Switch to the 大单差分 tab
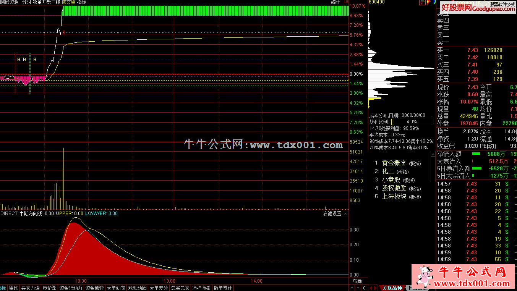This screenshot has width=517, height=291. point(159,288)
